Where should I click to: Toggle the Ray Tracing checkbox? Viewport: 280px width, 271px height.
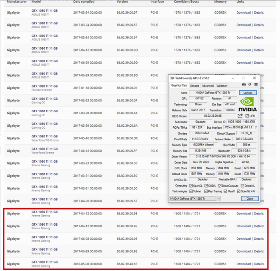coord(206,191)
